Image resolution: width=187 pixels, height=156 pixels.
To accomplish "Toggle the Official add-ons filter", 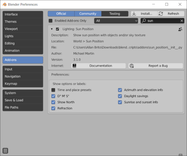I will click(61, 14).
